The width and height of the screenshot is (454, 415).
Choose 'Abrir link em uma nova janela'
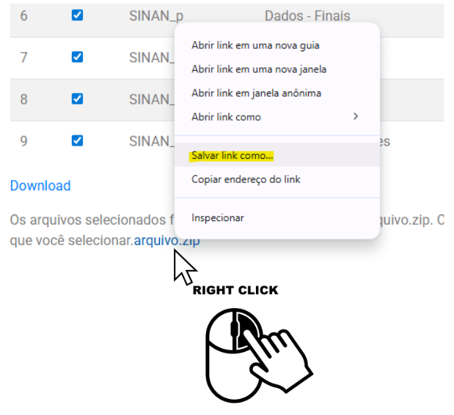tap(277, 70)
